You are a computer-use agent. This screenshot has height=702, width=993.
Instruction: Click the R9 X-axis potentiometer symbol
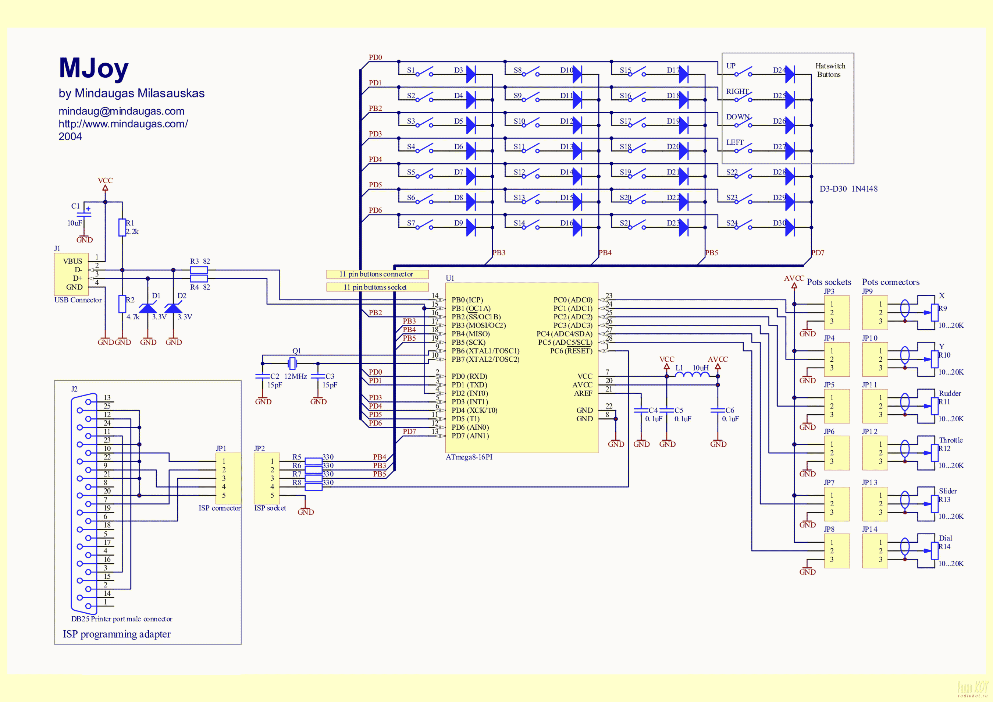(935, 312)
